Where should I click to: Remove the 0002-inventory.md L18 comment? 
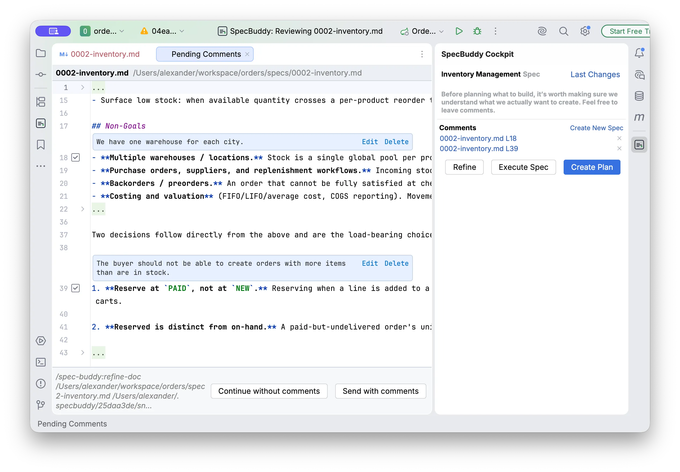[x=619, y=138]
